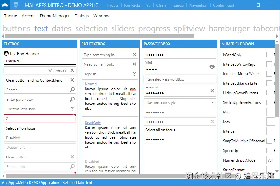
Task: Open the NumericInputMode dropdown showing All
Action: [x=271, y=160]
